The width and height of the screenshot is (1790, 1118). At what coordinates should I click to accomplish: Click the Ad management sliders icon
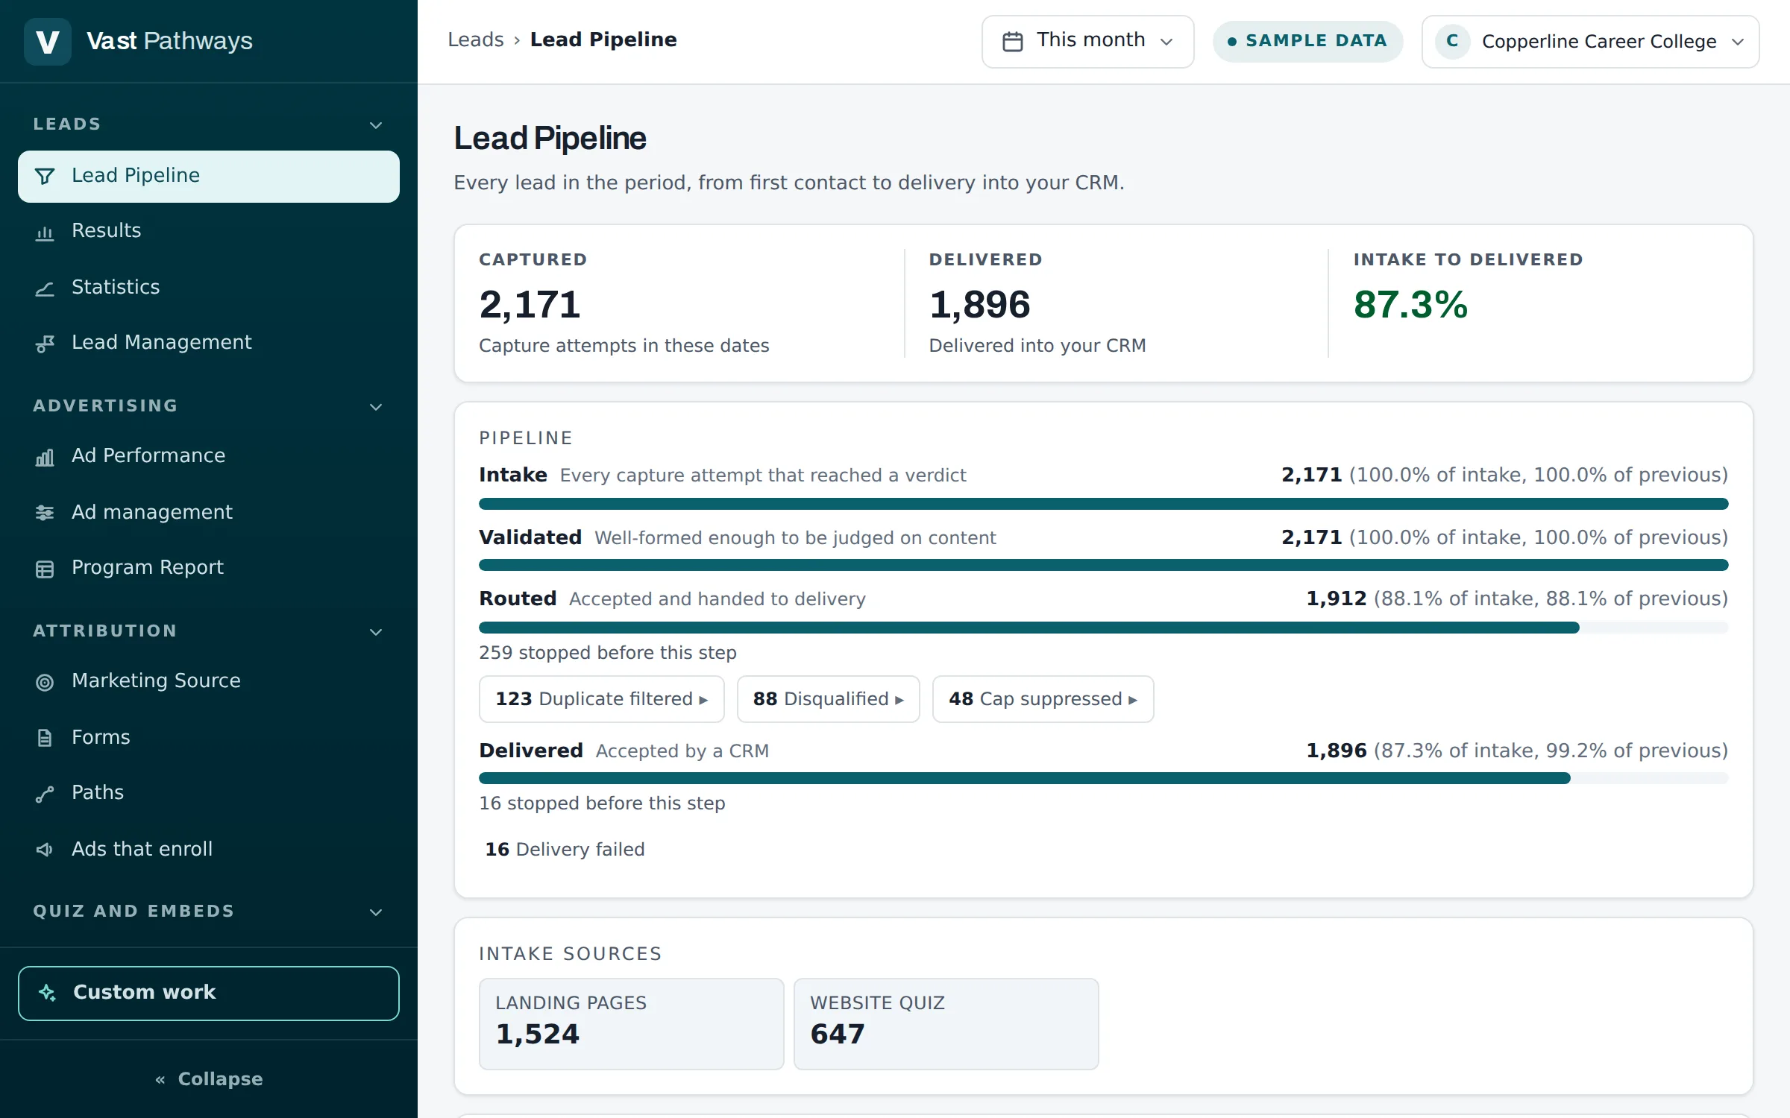45,513
